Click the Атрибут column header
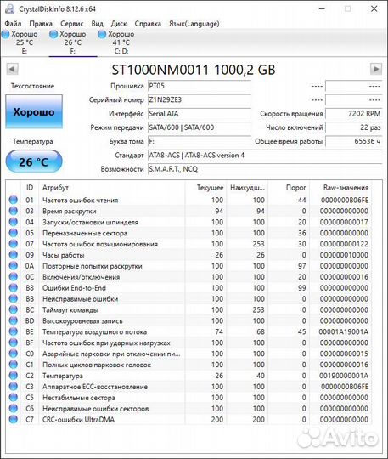Image resolution: width=388 pixels, height=459 pixels. 112,187
